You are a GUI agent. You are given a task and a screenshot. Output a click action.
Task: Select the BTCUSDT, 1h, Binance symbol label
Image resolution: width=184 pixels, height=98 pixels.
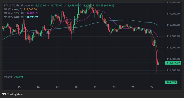(17, 5)
